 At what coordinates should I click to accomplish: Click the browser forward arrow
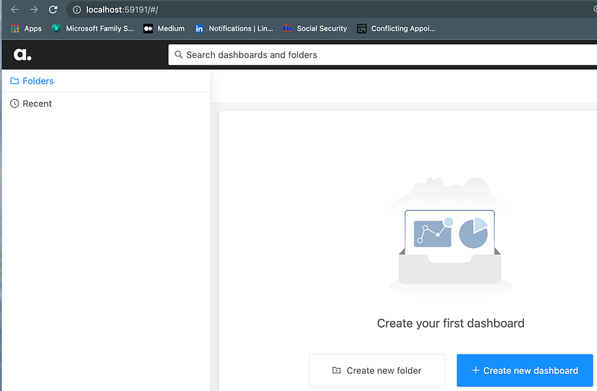point(34,10)
